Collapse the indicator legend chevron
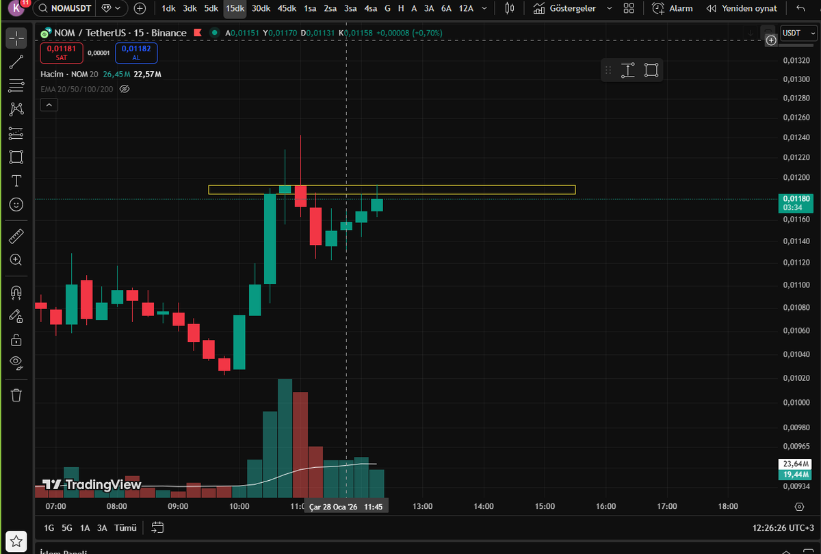Viewport: 821px width, 554px height. 49,105
